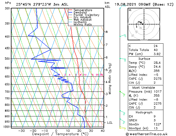Click the Parcel Trajectory legend entry
The width and height of the screenshot is (176, 136).
(x=86, y=15)
